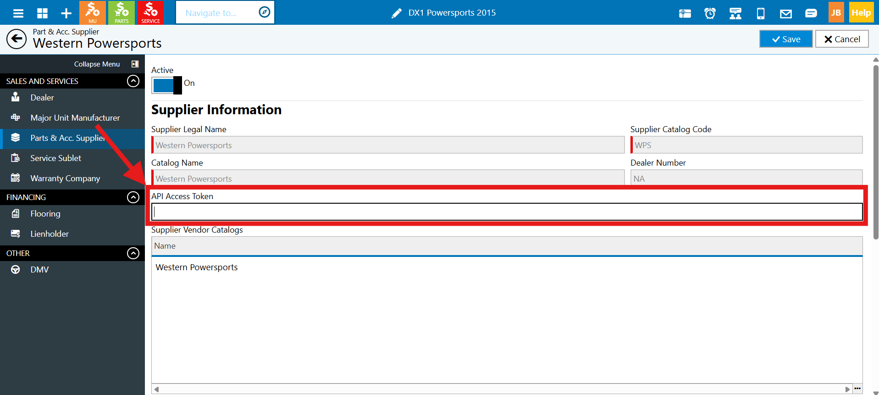Select Service Sublet menu item
Screen dimensions: 879x395
[72, 158]
